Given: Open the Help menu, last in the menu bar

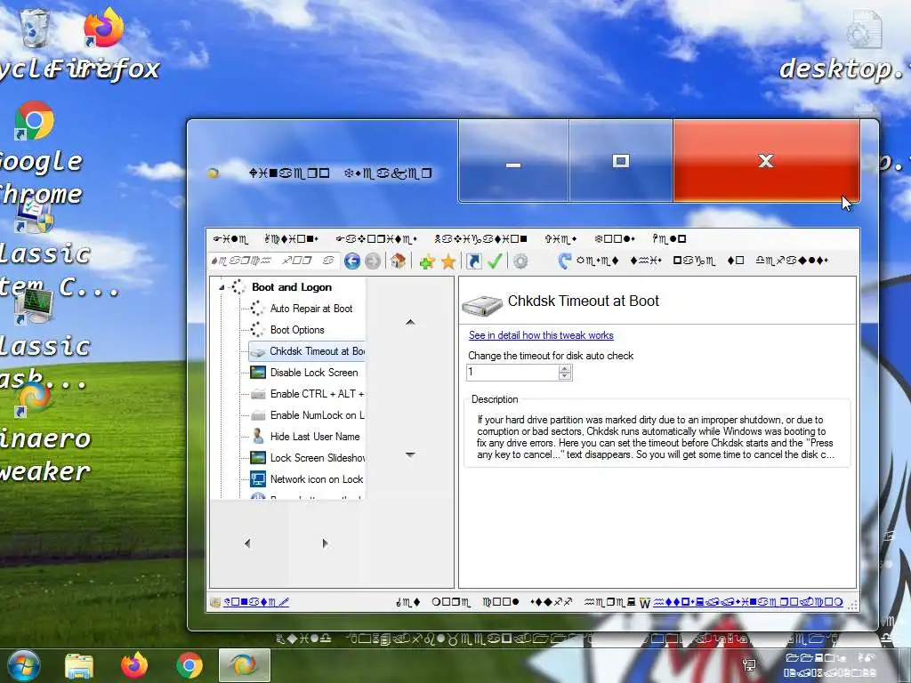Looking at the screenshot, I should (x=669, y=238).
